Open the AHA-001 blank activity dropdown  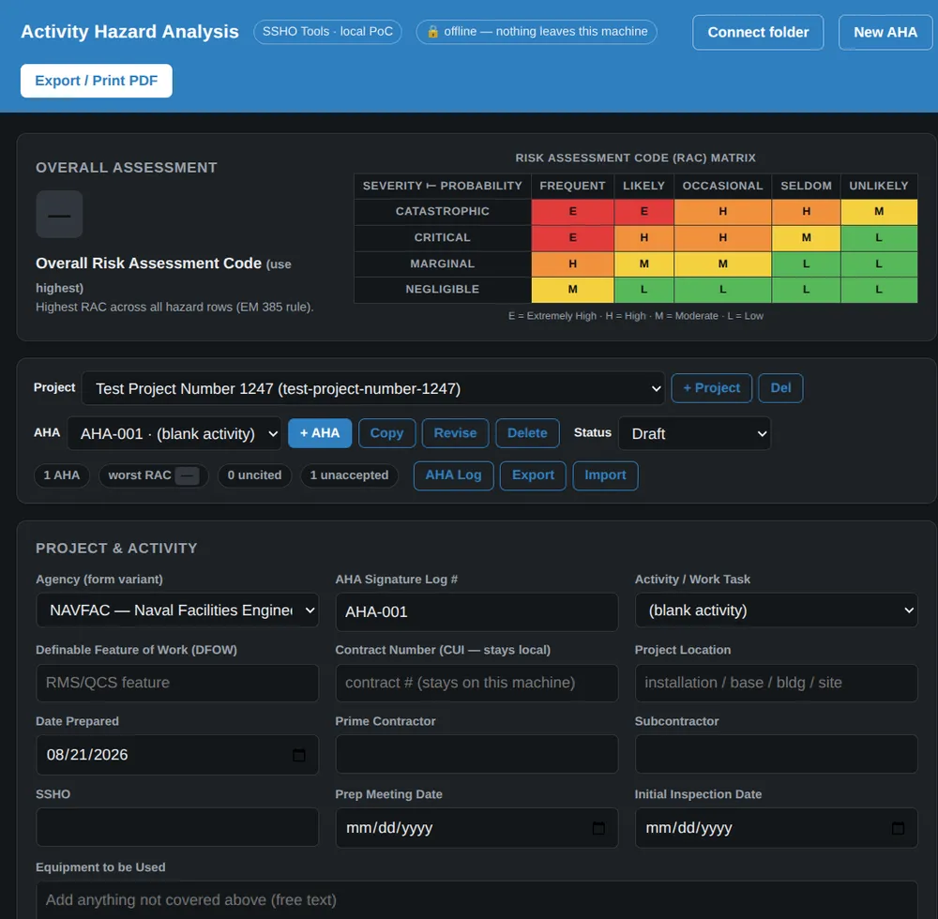(x=174, y=433)
